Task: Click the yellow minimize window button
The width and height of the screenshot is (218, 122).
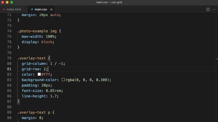Action: click(x=7, y=2)
